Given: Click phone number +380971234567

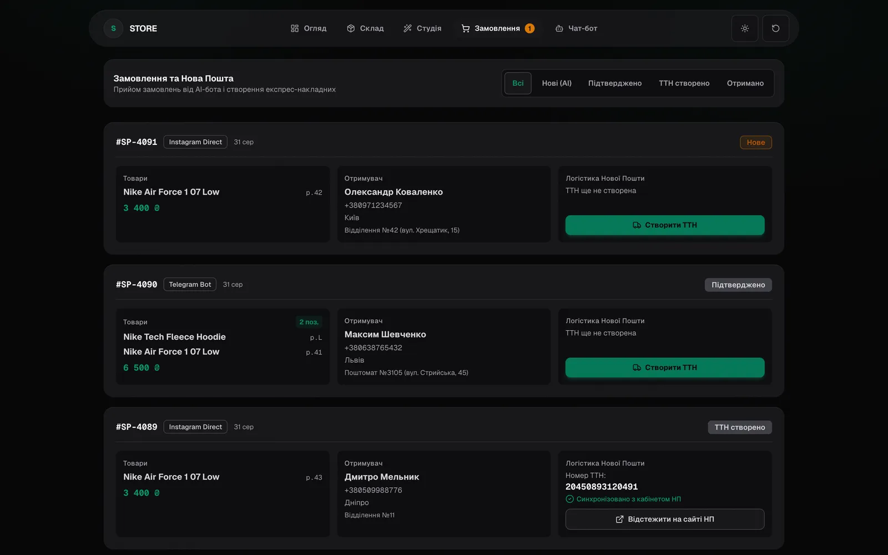Looking at the screenshot, I should 373,205.
